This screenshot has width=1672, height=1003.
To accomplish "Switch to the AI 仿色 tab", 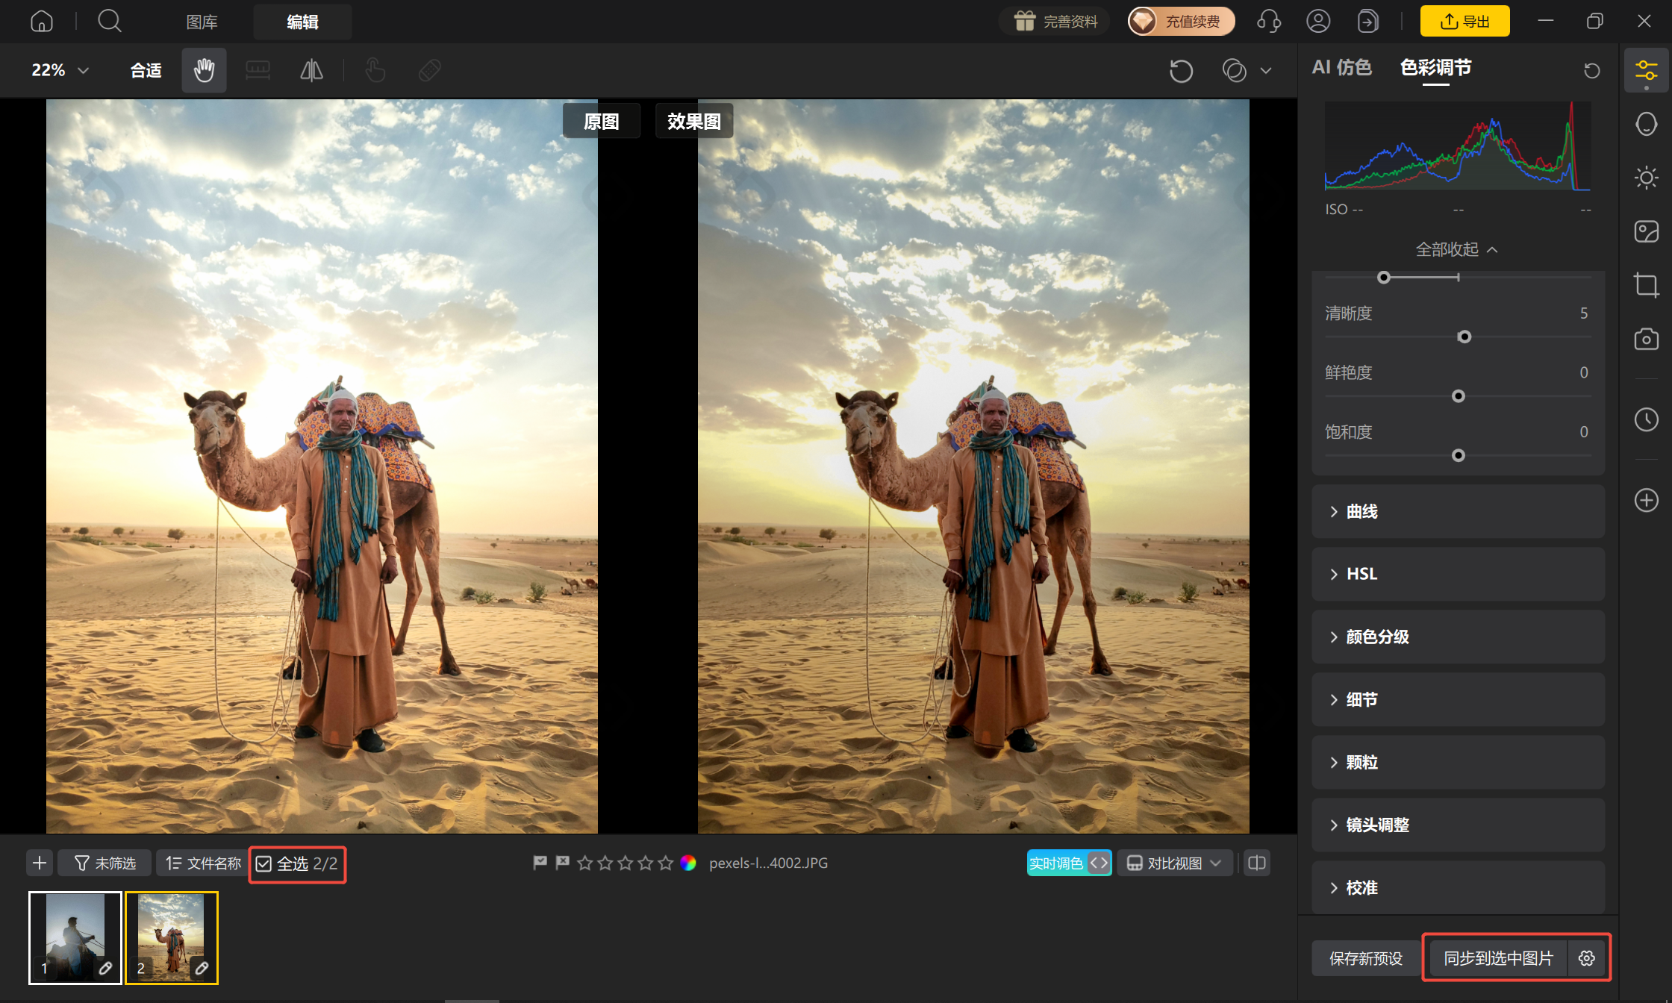I will click(x=1341, y=68).
